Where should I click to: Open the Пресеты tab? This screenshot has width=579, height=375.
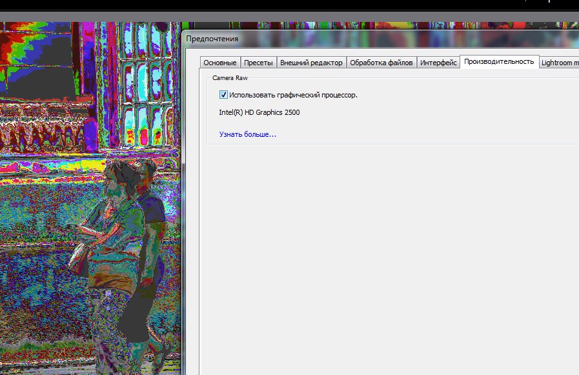coord(259,63)
